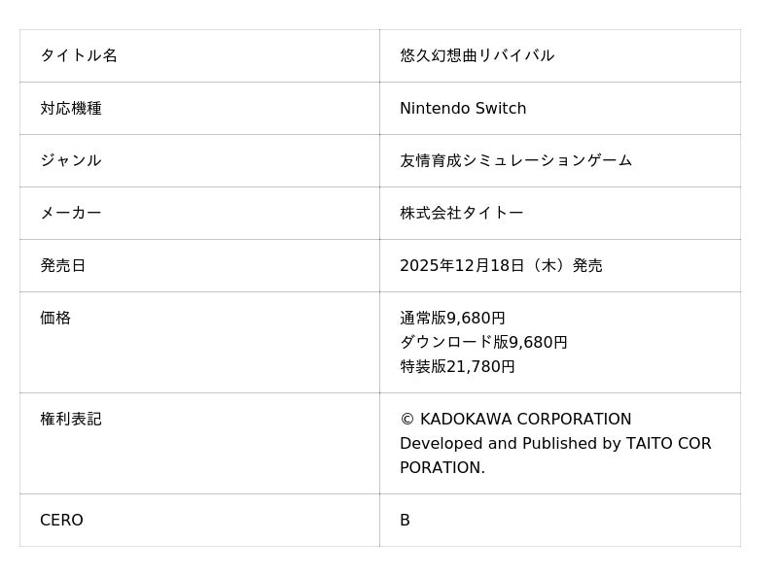
Task: Select the 通常版9,680円 price line
Action: 452,318
